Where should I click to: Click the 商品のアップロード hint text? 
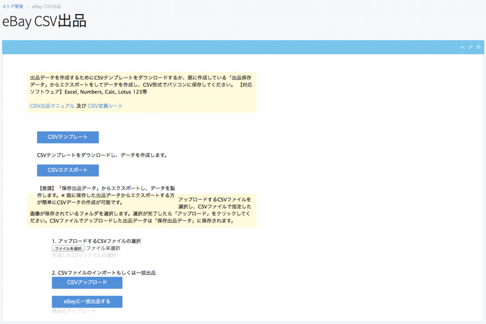pyautogui.click(x=74, y=311)
